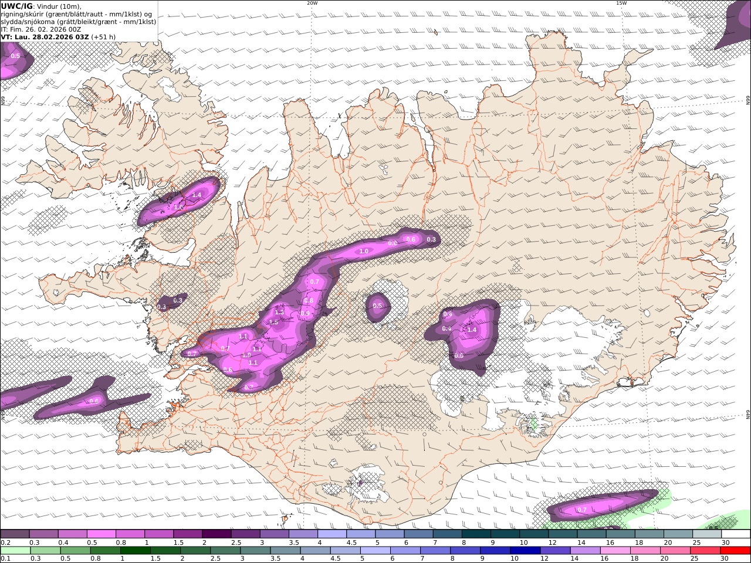The image size is (751, 563).
Task: Click the 'rigning/skúrir' legend description line
Action: 75,14
